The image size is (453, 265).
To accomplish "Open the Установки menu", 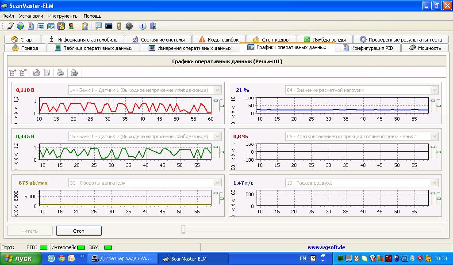I will pos(31,16).
